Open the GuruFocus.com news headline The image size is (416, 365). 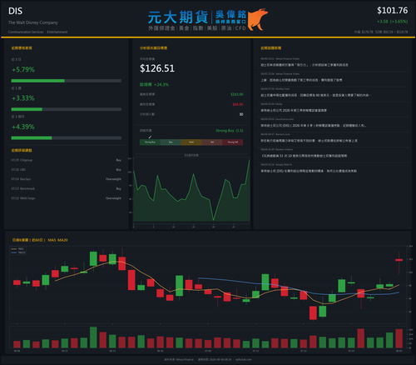point(314,126)
